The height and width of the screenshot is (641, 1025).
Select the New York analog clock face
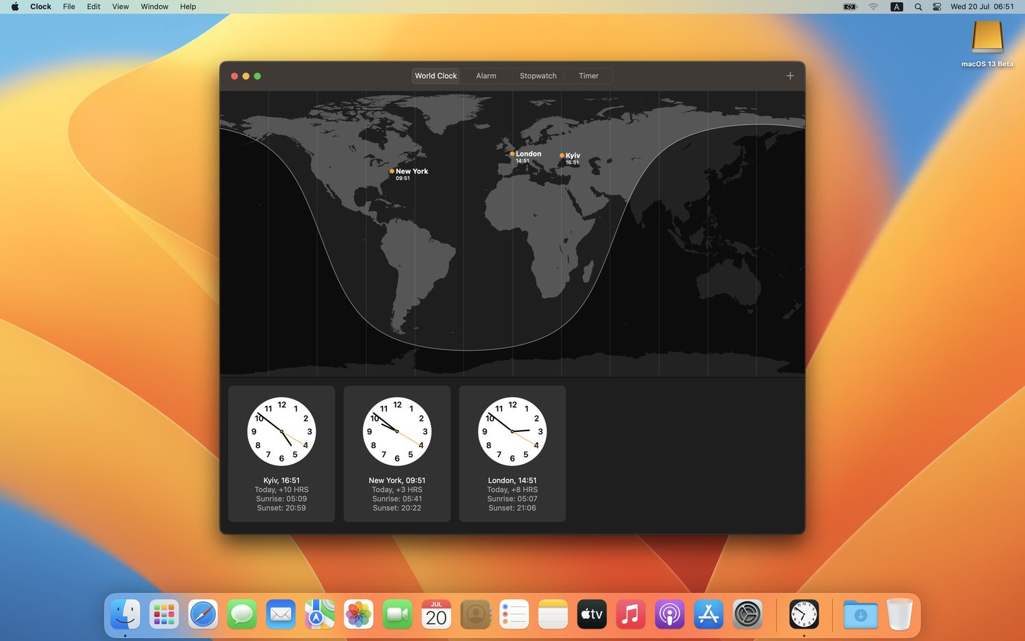pyautogui.click(x=397, y=431)
